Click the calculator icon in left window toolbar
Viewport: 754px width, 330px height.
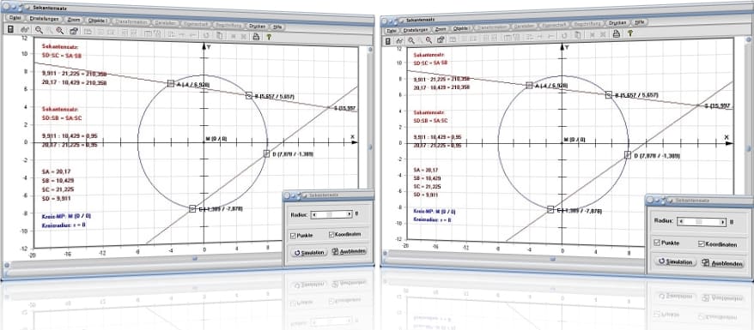point(10,30)
